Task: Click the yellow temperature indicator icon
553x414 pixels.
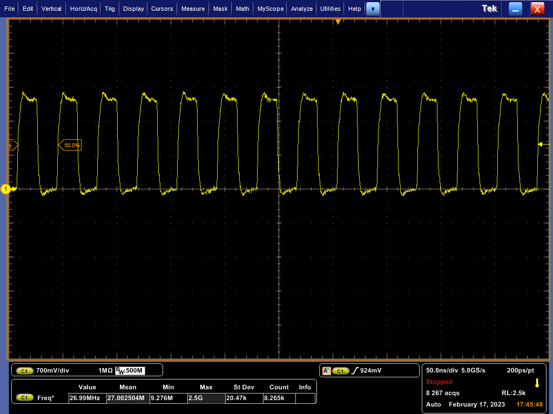Action: 537,383
